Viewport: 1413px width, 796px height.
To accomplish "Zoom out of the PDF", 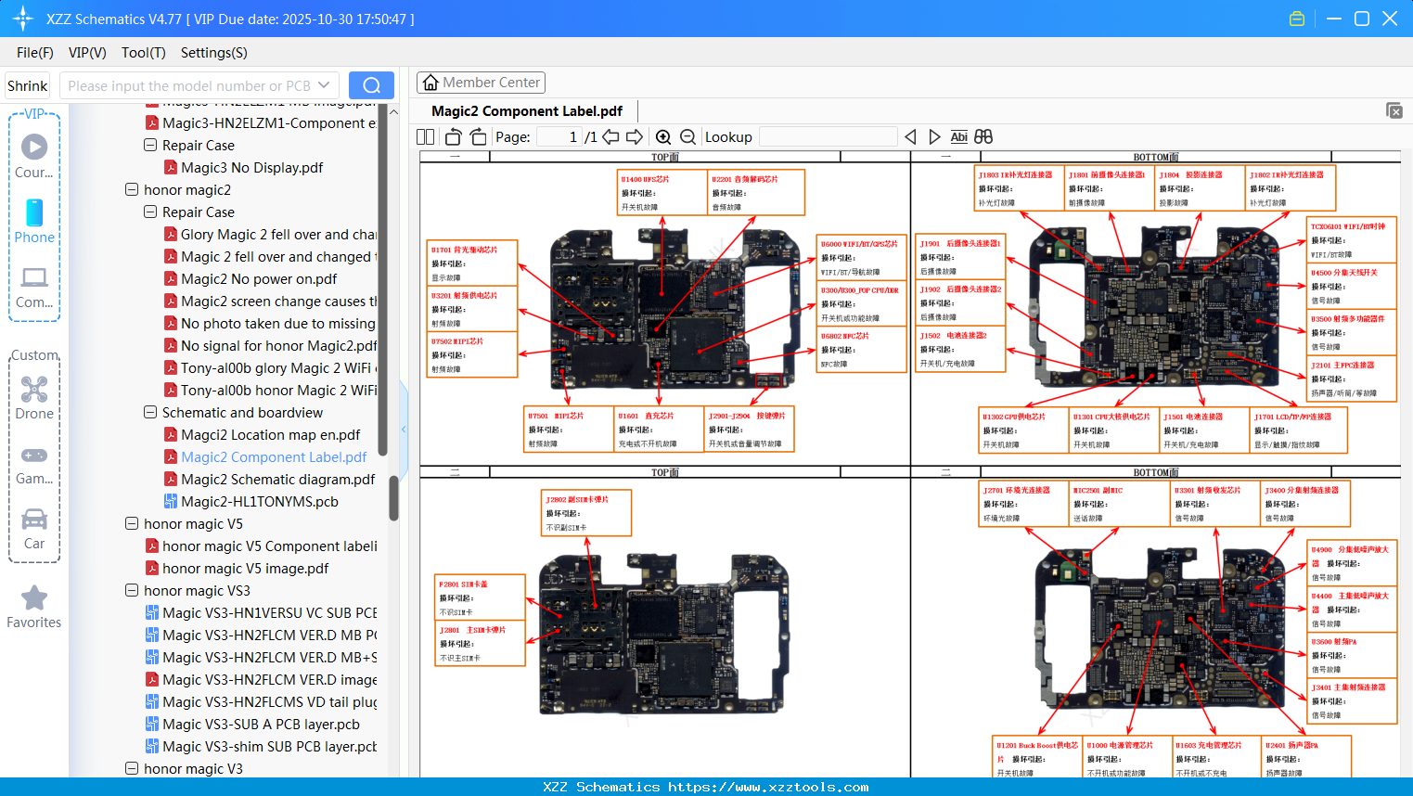I will coord(687,136).
